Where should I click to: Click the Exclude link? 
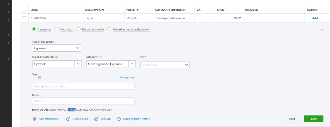[x=105, y=119]
